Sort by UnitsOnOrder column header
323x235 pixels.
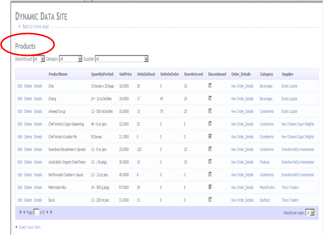tap(170, 74)
